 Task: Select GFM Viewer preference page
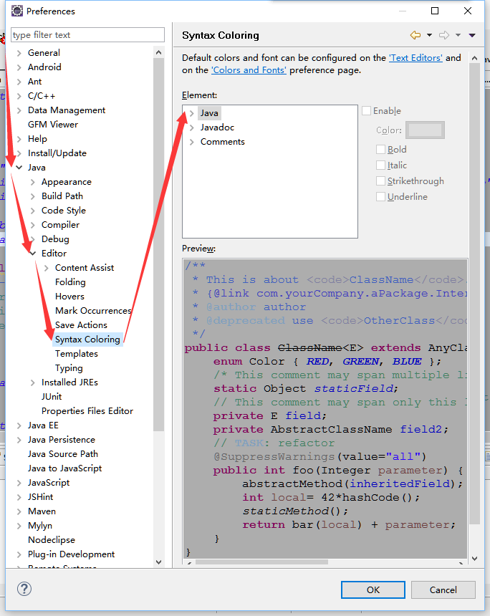[x=53, y=125]
